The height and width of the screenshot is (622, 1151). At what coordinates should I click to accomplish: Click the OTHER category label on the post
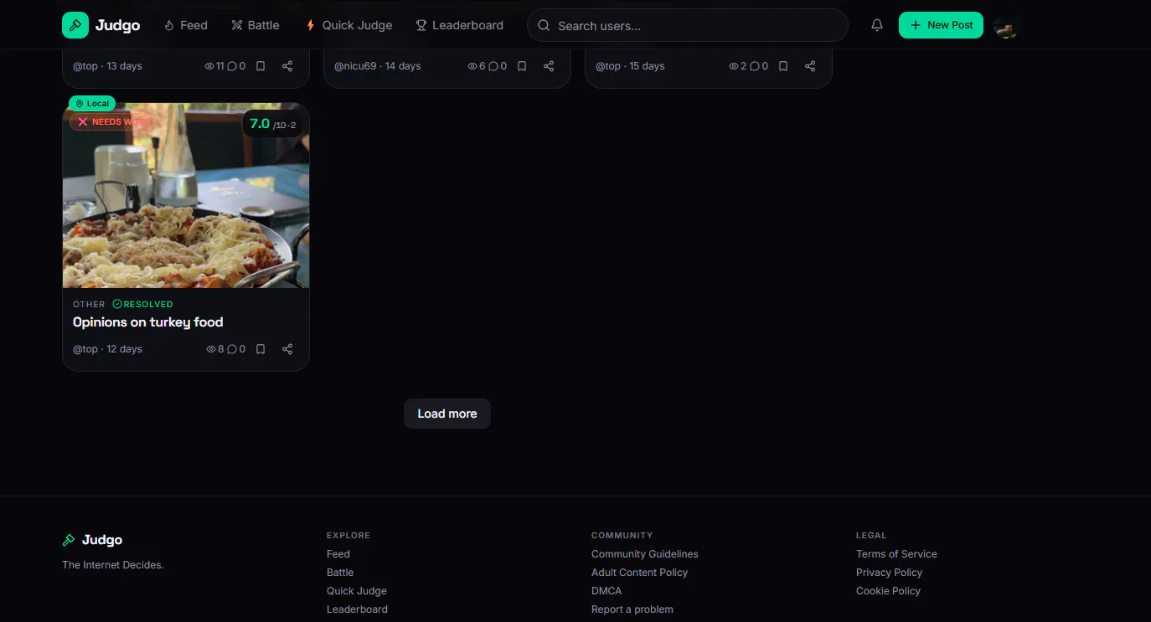click(x=89, y=305)
